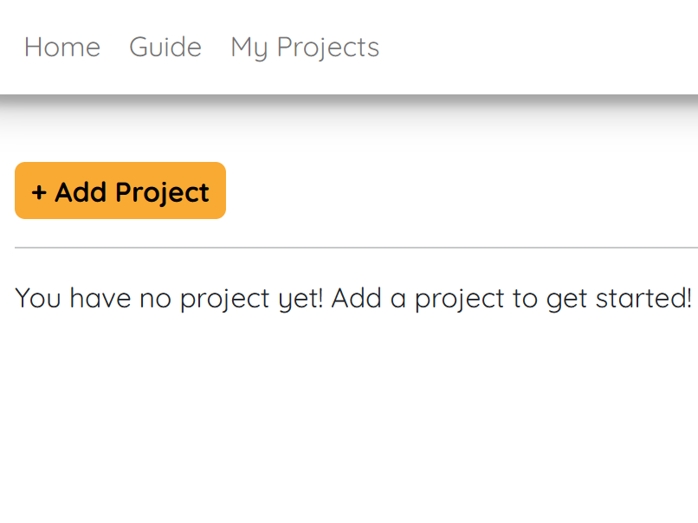Click the divider line below Add Project
698x523 pixels.
click(349, 247)
